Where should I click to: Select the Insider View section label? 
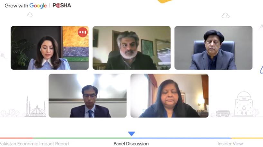point(230,144)
